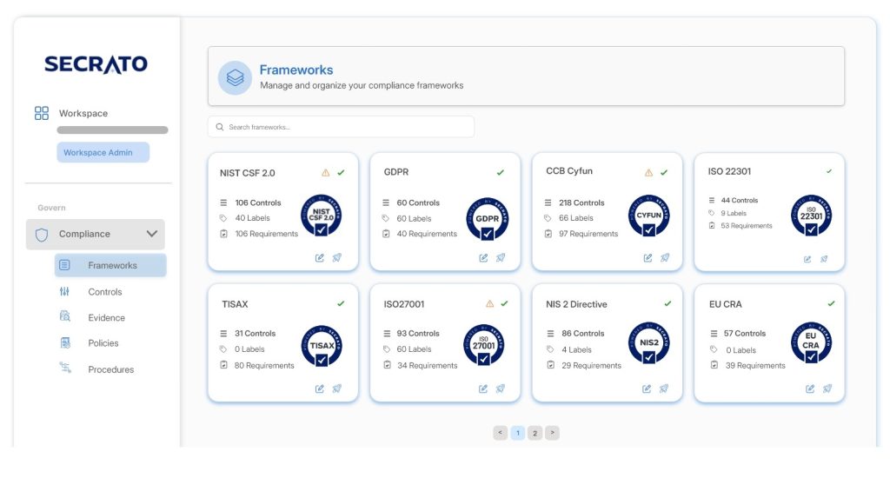The height and width of the screenshot is (478, 890).
Task: Click "40 Labels" on NIST CSF card
Action: [253, 218]
